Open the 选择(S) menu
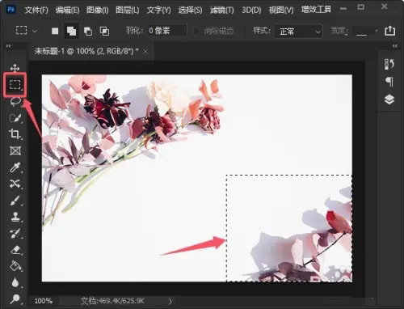The height and width of the screenshot is (309, 404). [190, 11]
